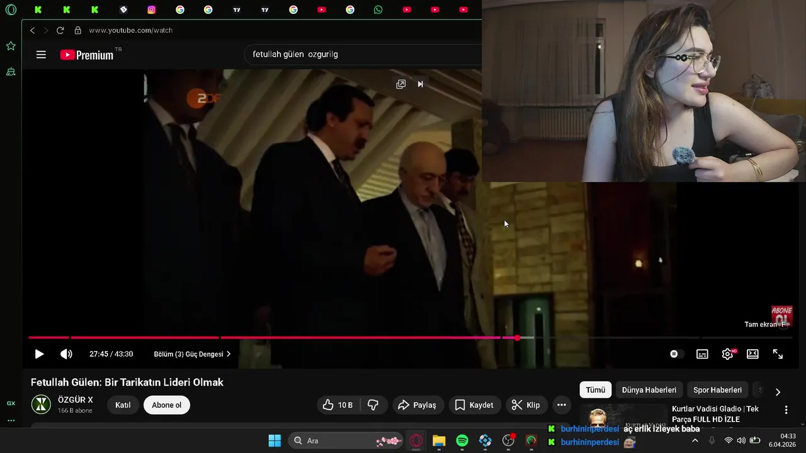Save the video with Kaydet
Viewport: 806px width, 453px height.
tap(475, 405)
